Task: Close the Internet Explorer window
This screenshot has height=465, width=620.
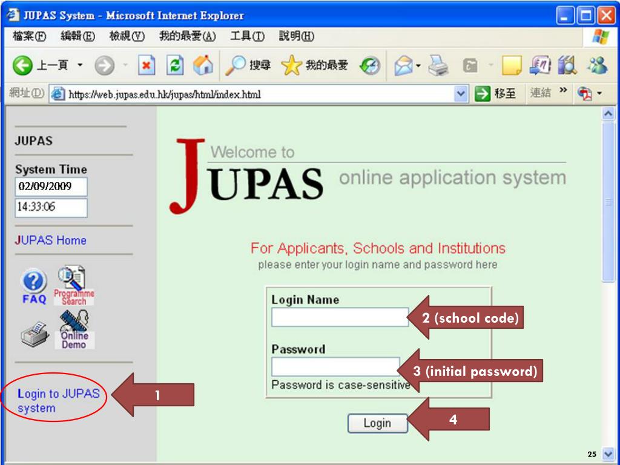Action: (605, 16)
